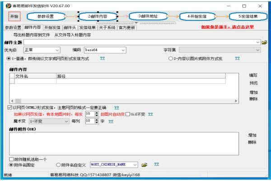Open the 魔术变 dropdown showing 1-不变
Screen dimensions: 271x181
click(48, 121)
